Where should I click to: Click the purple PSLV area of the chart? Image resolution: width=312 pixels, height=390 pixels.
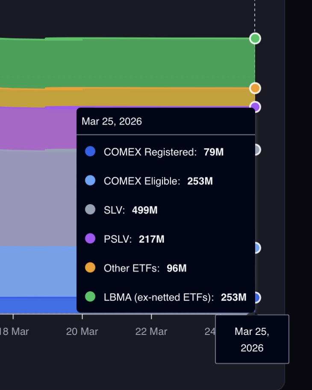pyautogui.click(x=38, y=128)
